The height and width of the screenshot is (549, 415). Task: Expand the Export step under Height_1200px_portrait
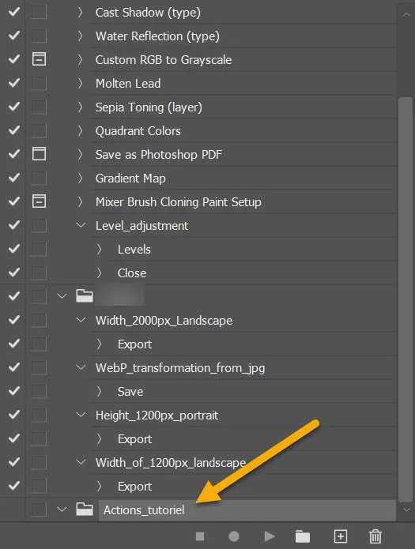100,438
